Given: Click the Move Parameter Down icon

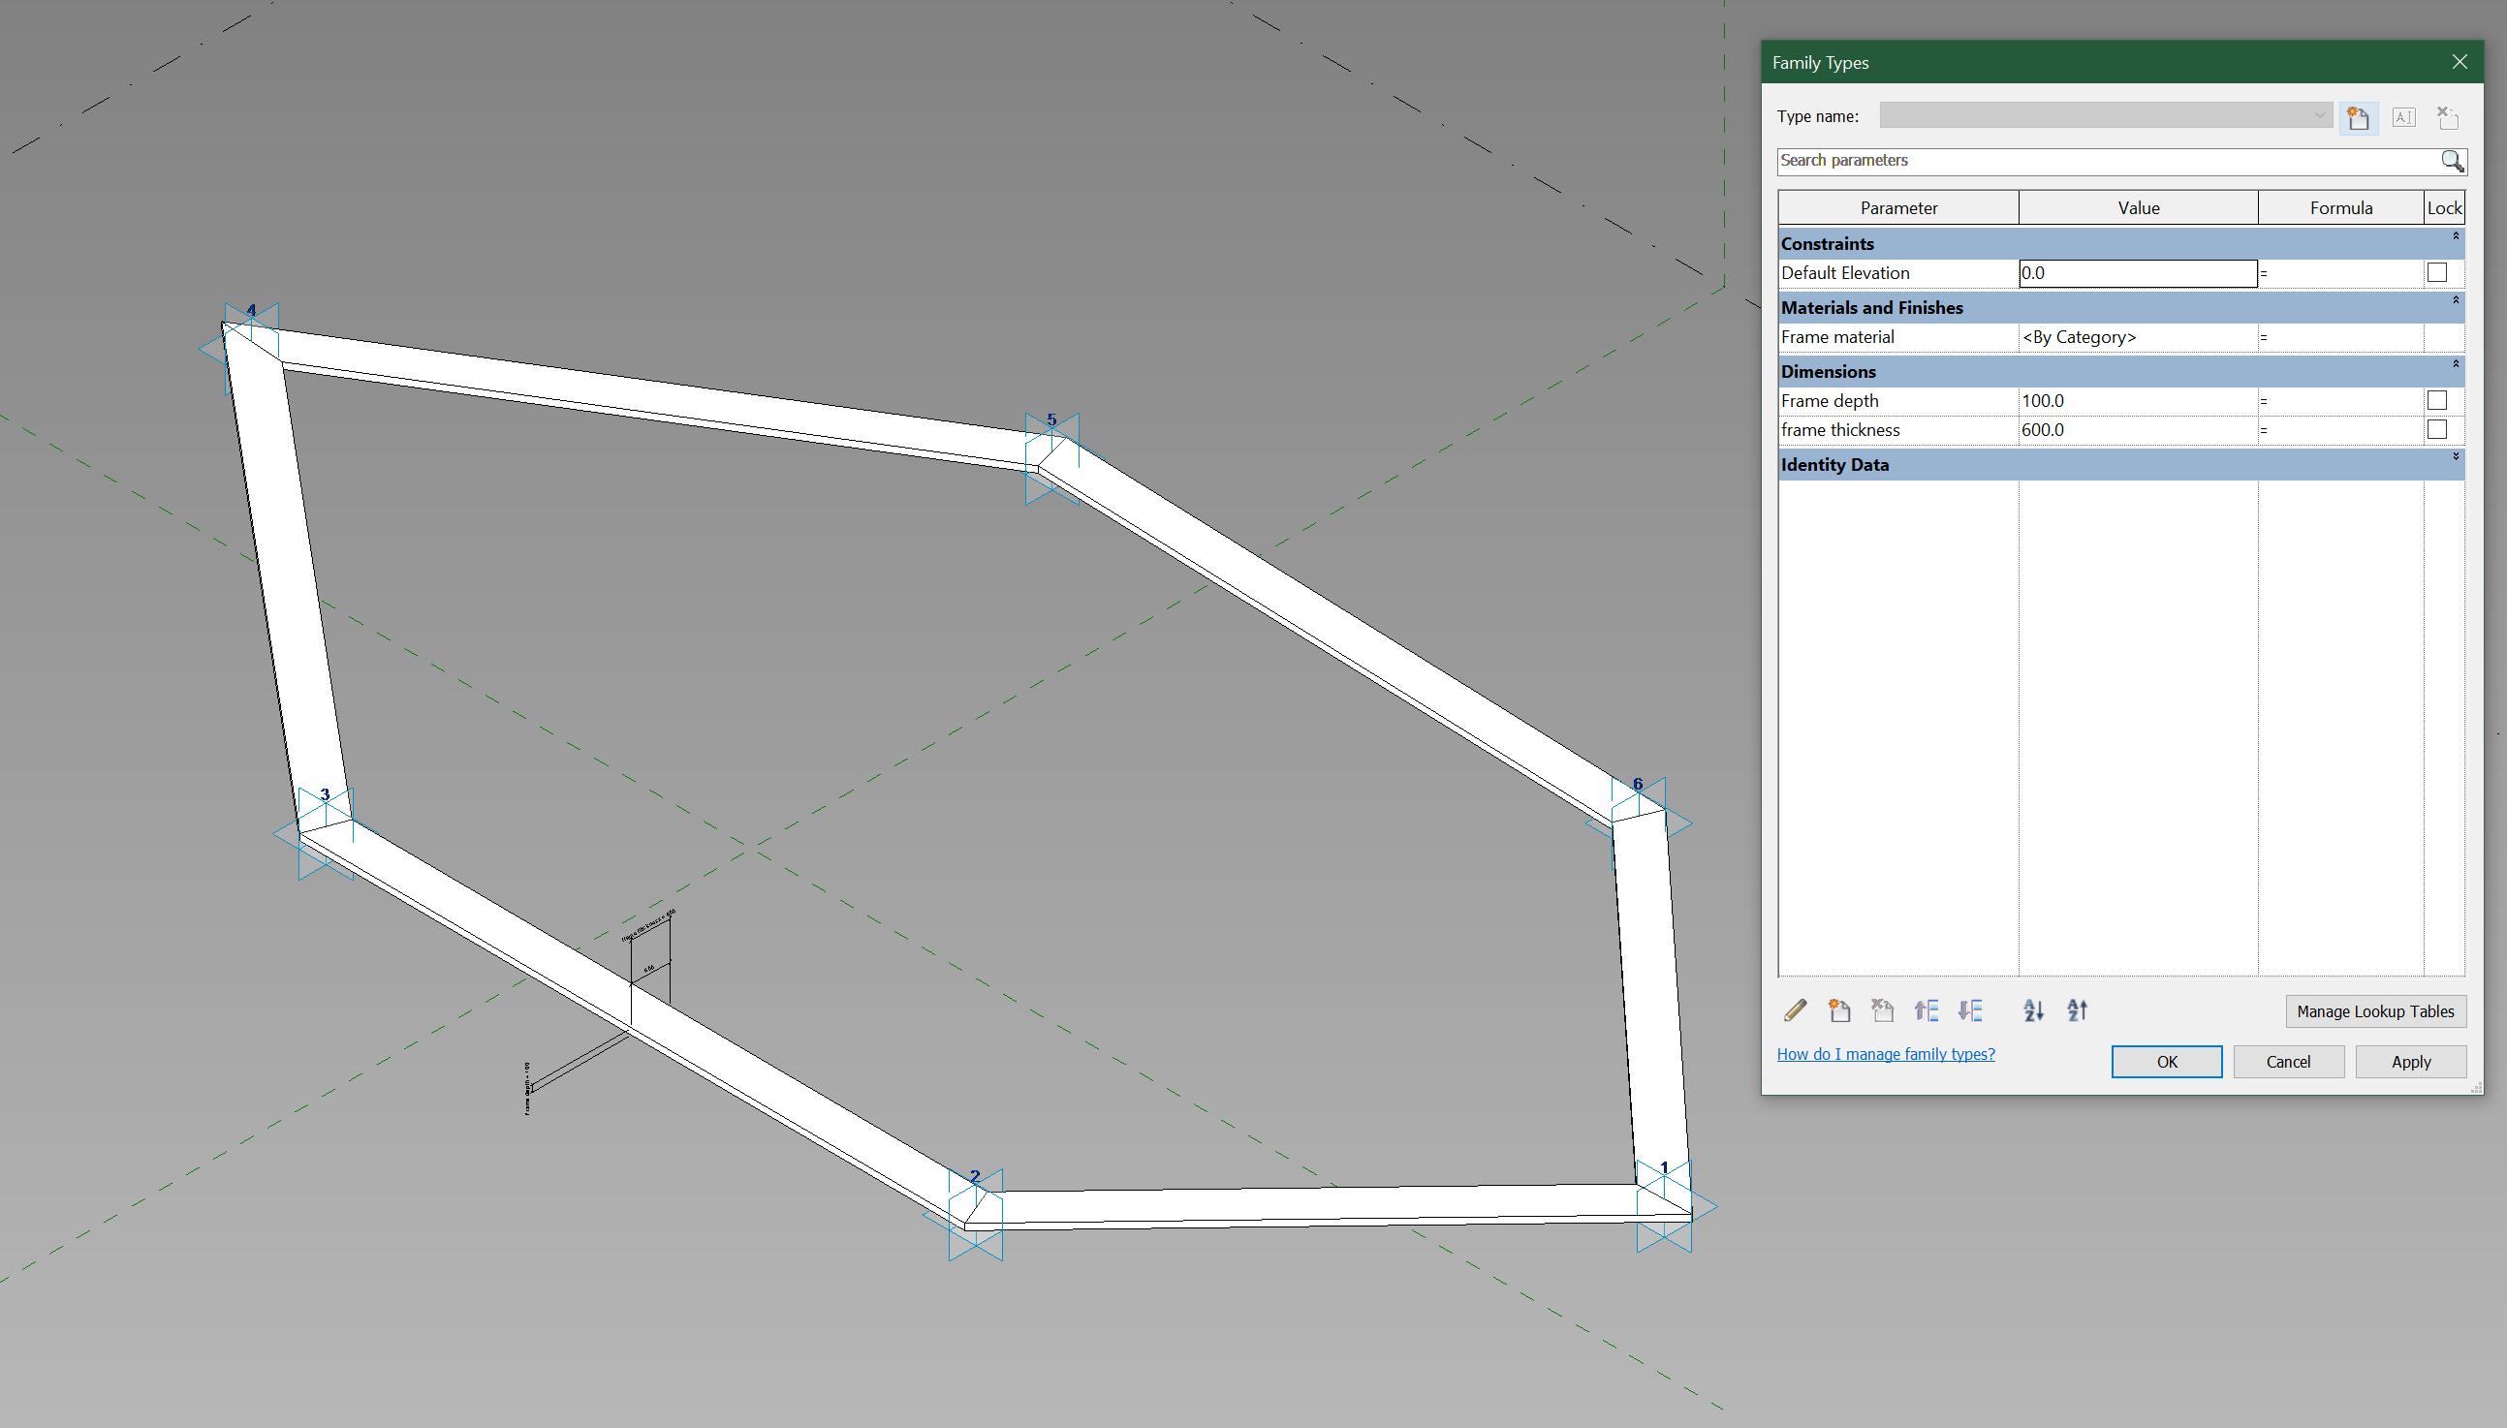Looking at the screenshot, I should point(1969,1010).
